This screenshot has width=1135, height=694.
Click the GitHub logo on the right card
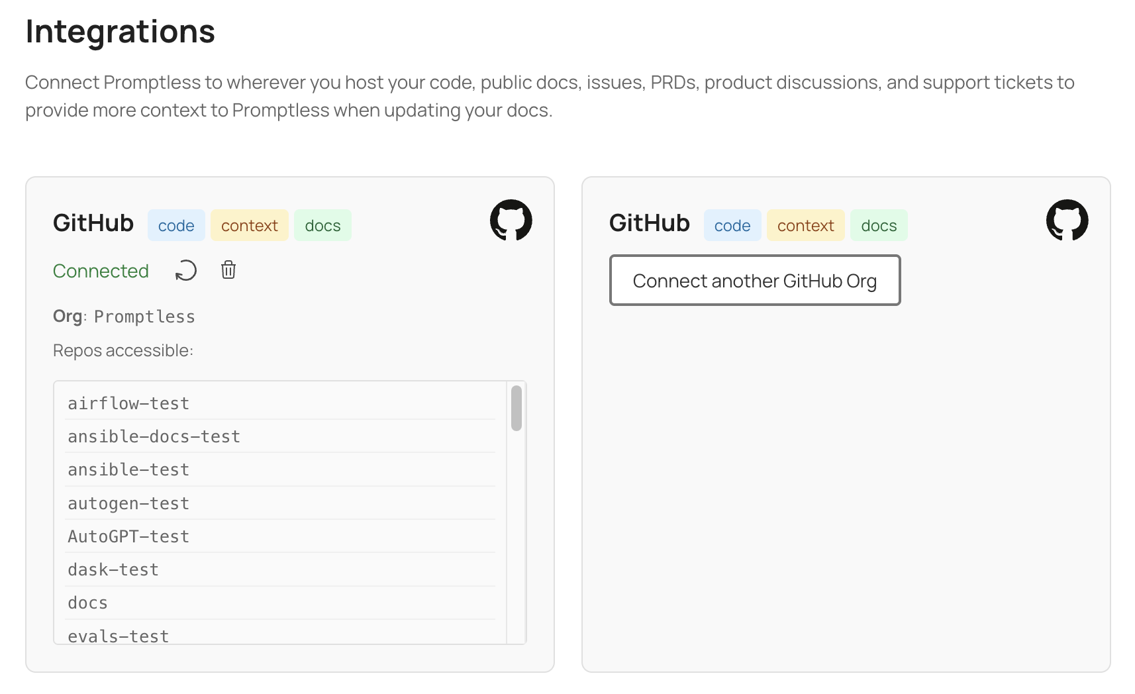[1066, 220]
